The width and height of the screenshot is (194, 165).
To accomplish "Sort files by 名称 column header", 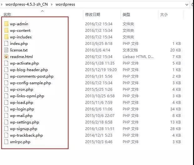I will [x=7, y=15].
